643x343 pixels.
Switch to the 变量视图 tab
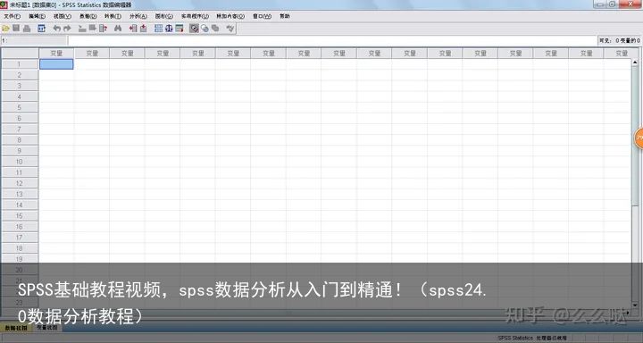click(x=47, y=328)
